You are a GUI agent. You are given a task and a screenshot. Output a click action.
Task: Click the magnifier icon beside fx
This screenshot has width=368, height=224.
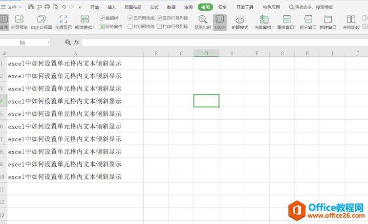[68, 42]
